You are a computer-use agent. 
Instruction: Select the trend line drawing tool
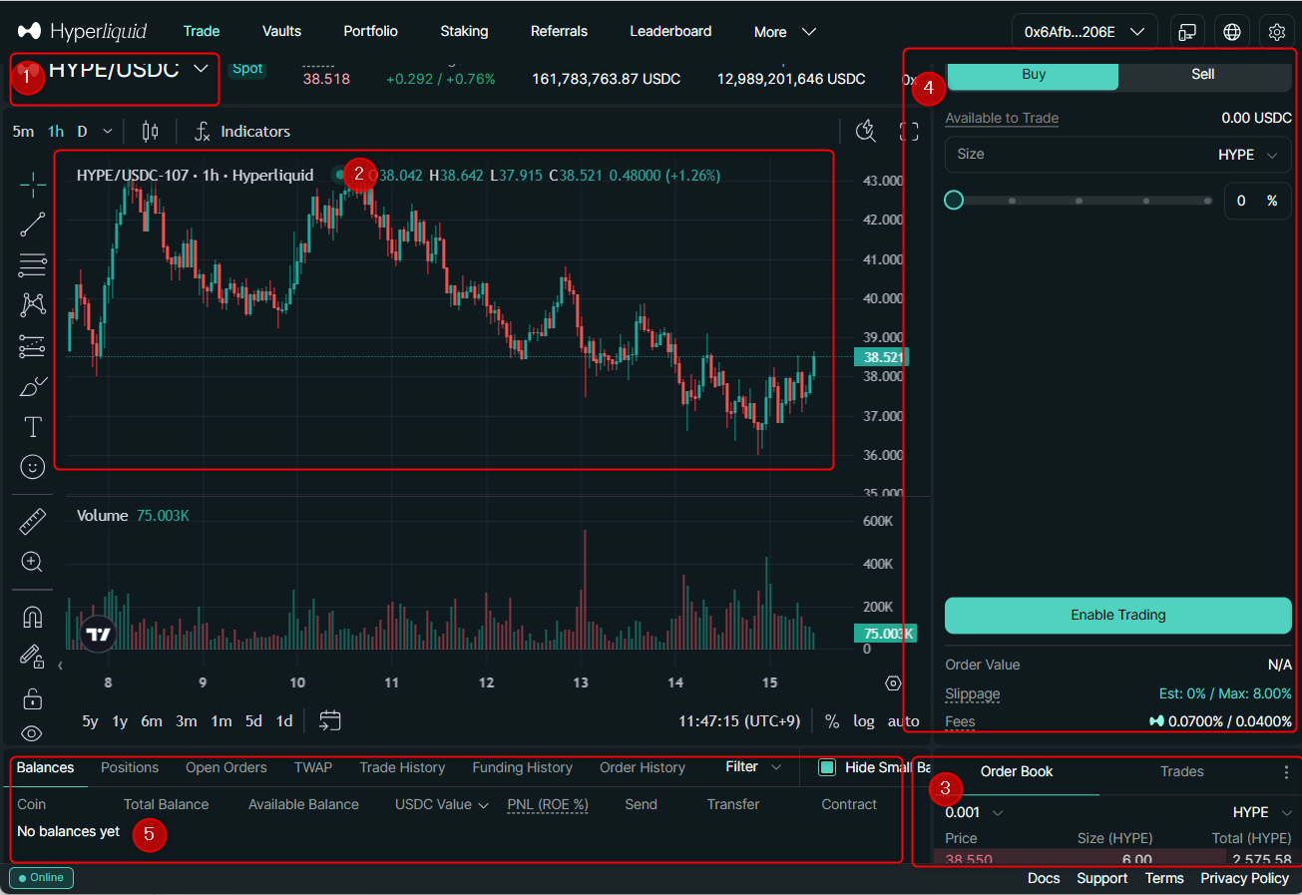[32, 224]
